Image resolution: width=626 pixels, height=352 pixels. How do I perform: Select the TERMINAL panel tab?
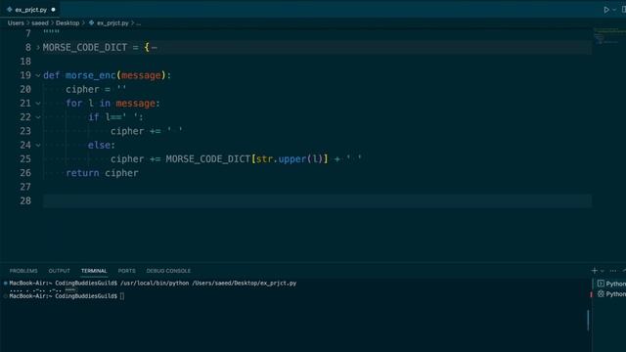click(94, 271)
